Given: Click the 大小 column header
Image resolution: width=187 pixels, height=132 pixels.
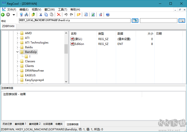Looking at the screenshot, I should click(x=145, y=34).
